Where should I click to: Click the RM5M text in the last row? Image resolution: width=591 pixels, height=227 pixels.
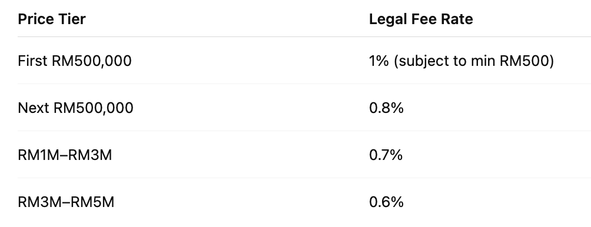click(x=92, y=202)
